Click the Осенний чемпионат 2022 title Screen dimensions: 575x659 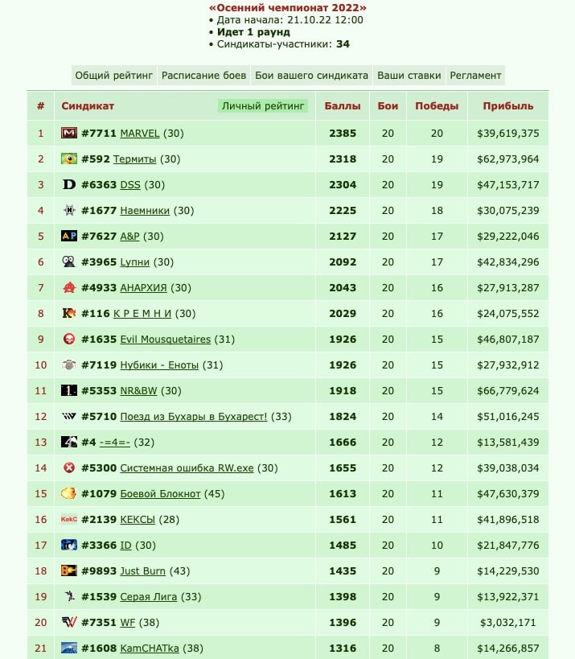[x=288, y=7]
